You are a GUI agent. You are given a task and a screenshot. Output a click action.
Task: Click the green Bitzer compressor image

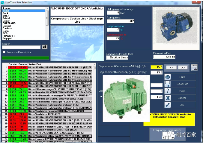tap(126, 99)
